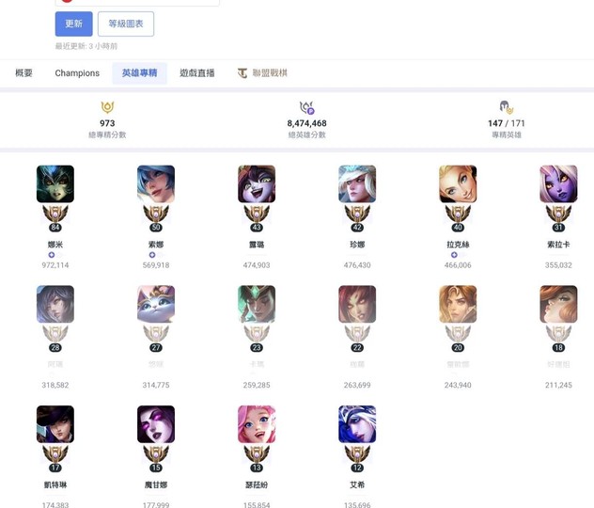Click the mastery emblem showing level 43

tap(257, 218)
